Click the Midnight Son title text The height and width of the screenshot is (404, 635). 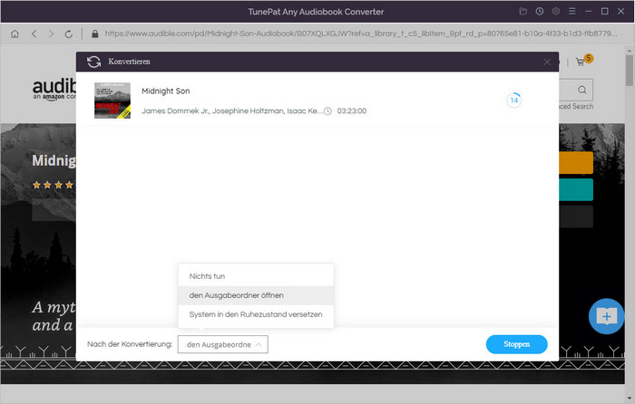pyautogui.click(x=166, y=91)
